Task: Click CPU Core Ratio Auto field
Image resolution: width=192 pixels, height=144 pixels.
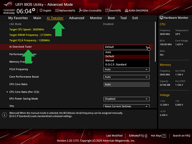Action: [x=126, y=84]
